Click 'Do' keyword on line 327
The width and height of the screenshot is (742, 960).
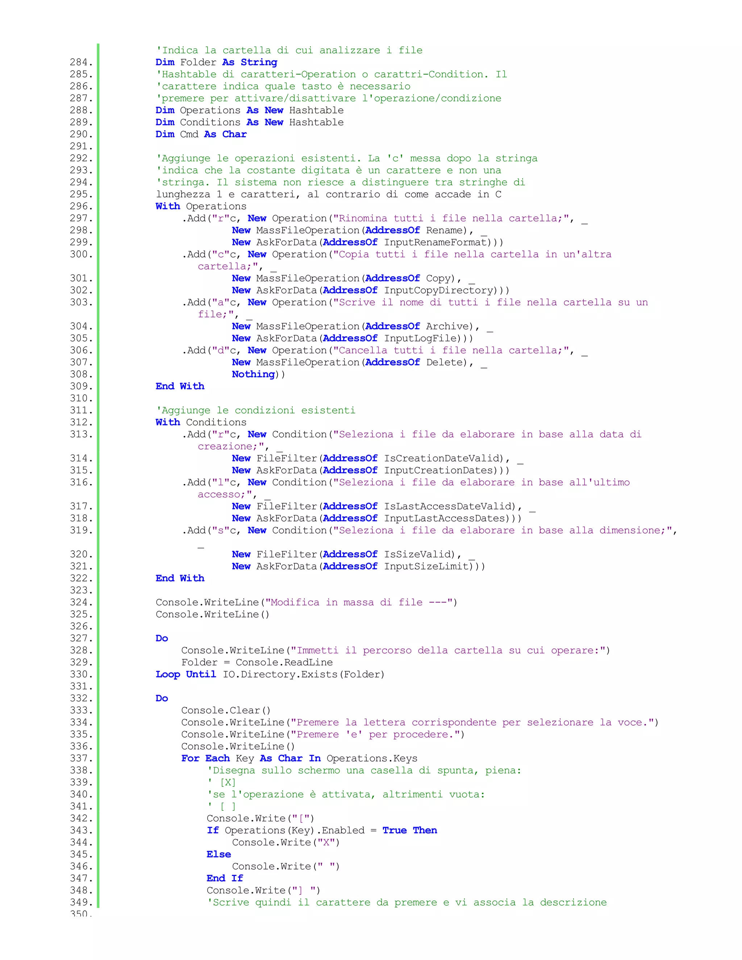coord(162,638)
